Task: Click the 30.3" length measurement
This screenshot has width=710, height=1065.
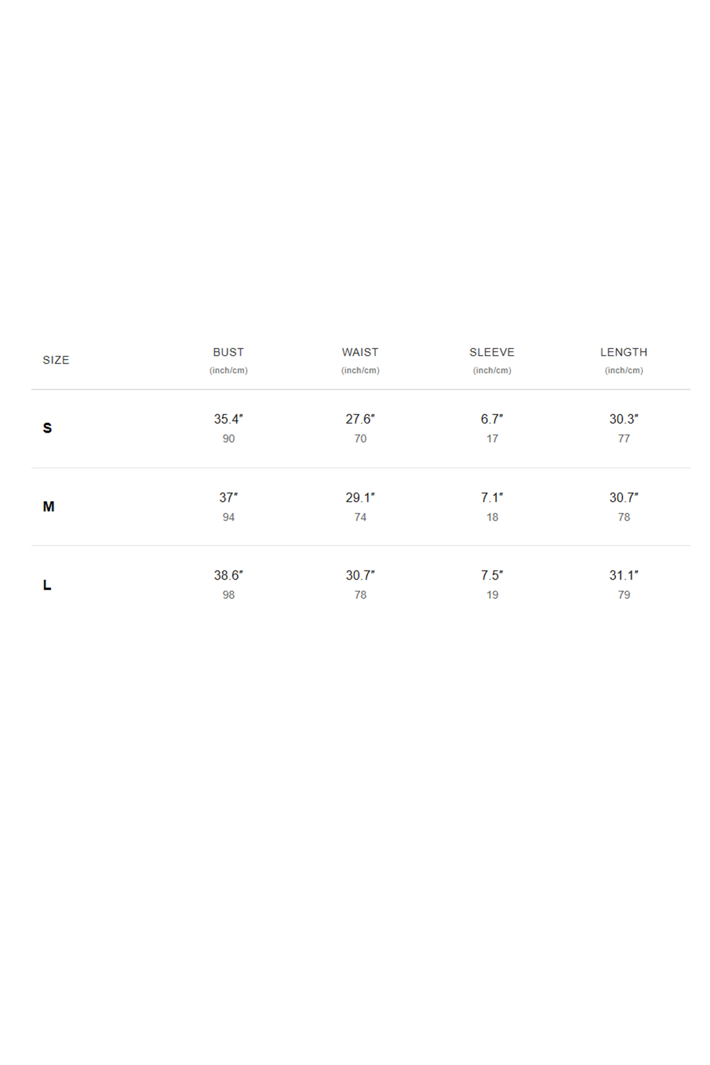Action: (x=624, y=419)
